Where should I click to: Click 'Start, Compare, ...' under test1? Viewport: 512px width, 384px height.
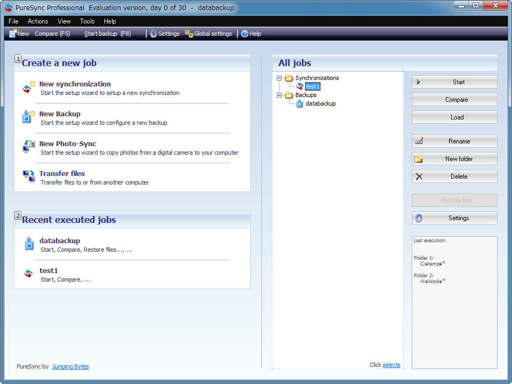click(x=65, y=279)
